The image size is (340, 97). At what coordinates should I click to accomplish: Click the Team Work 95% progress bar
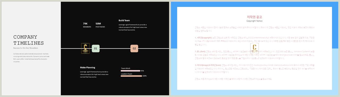[x=130, y=71]
